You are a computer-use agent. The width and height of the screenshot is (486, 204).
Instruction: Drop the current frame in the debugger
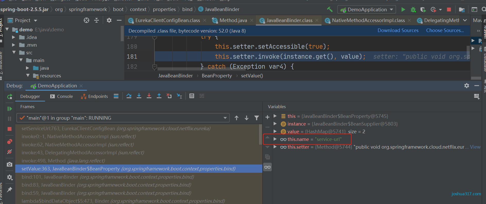tap(169, 96)
